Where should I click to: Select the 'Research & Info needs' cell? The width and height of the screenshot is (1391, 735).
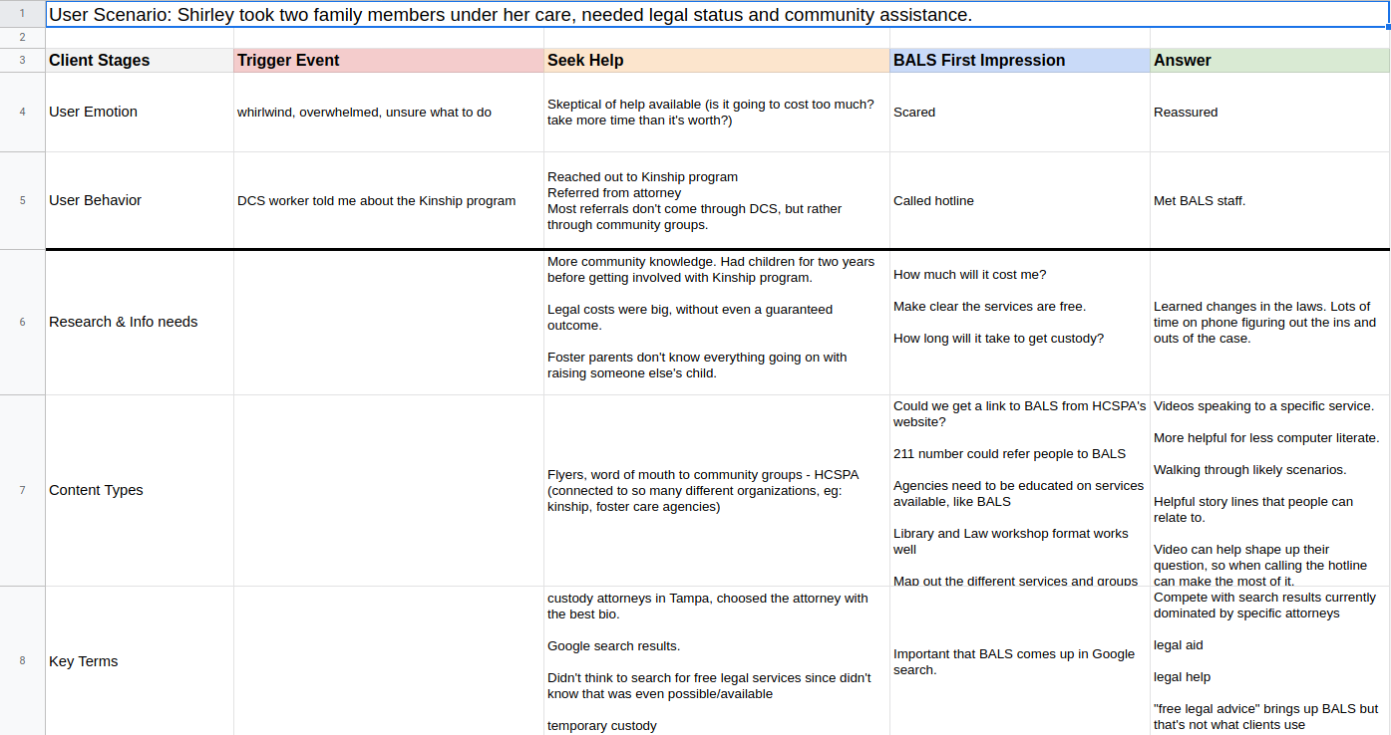pos(140,322)
